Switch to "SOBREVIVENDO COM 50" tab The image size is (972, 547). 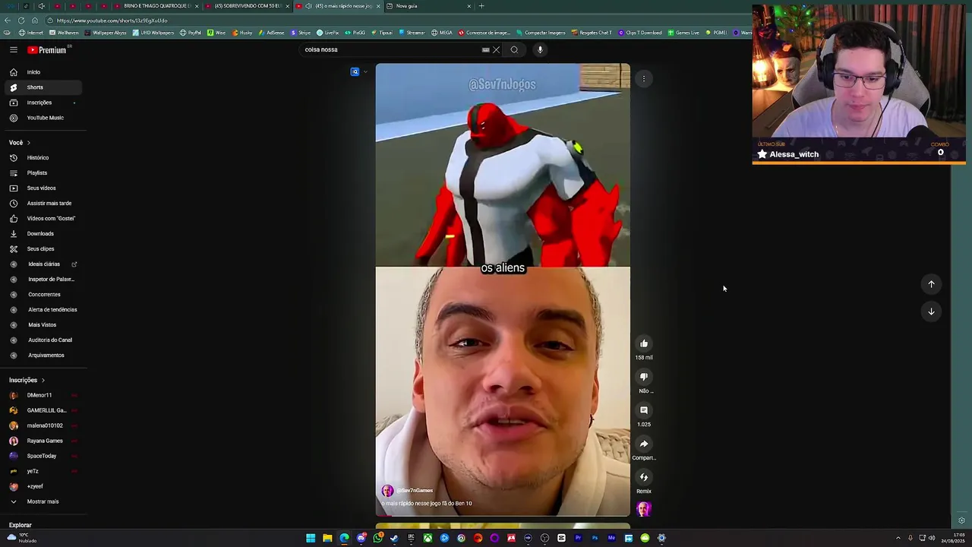coord(248,6)
